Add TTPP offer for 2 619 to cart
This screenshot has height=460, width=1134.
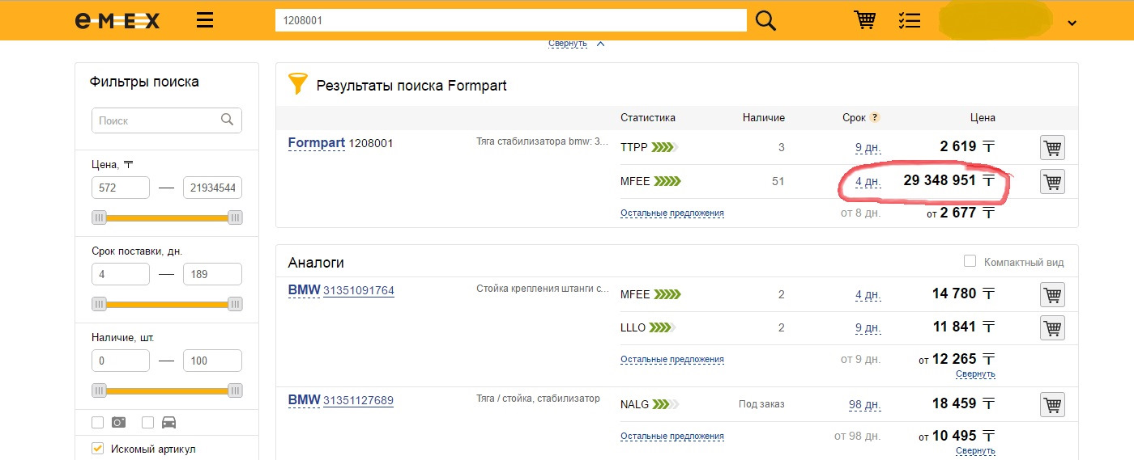[x=1052, y=148]
